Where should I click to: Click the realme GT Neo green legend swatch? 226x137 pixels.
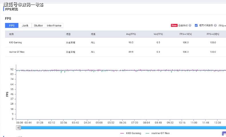pos(147,133)
